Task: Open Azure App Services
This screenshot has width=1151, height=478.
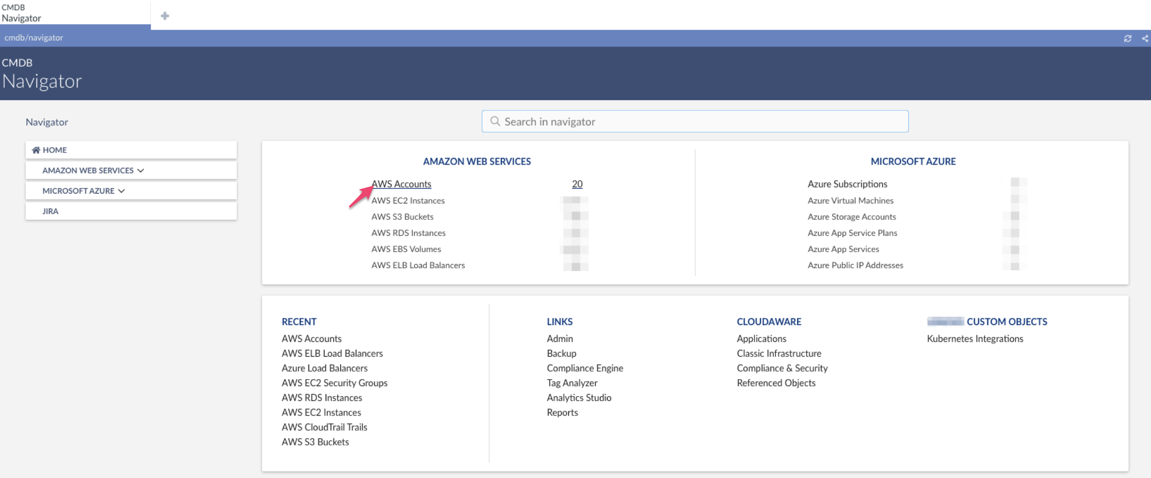Action: [844, 249]
